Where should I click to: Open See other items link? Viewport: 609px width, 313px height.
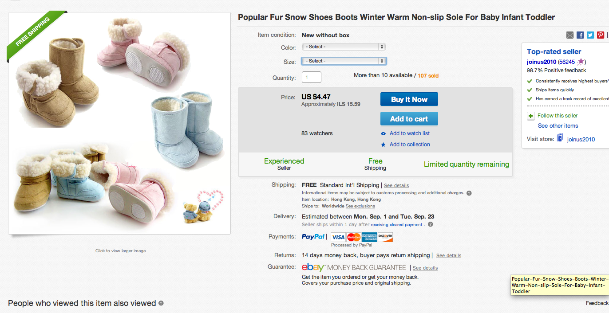[558, 126]
